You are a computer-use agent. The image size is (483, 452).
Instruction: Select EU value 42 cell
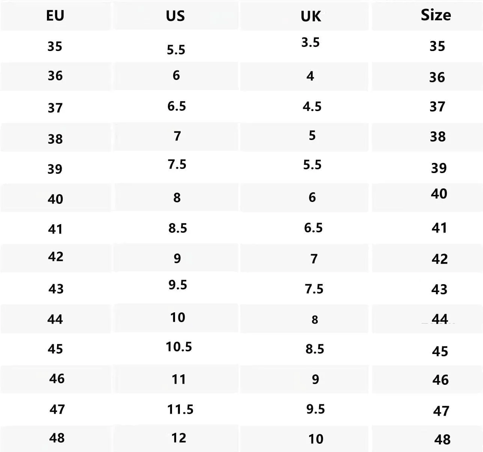click(x=56, y=256)
